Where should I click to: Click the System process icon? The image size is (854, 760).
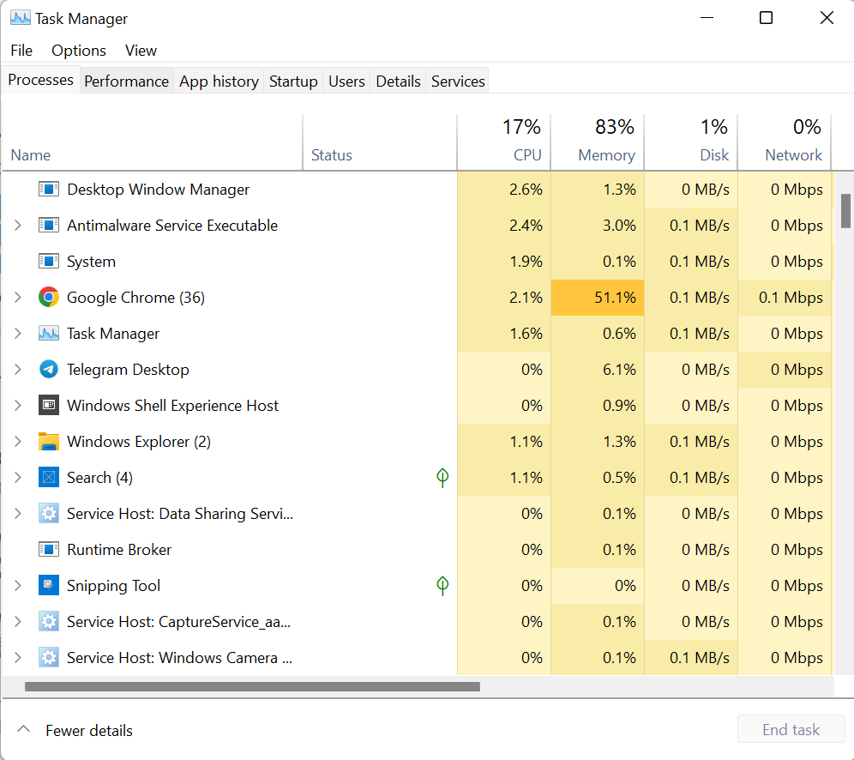coord(49,262)
